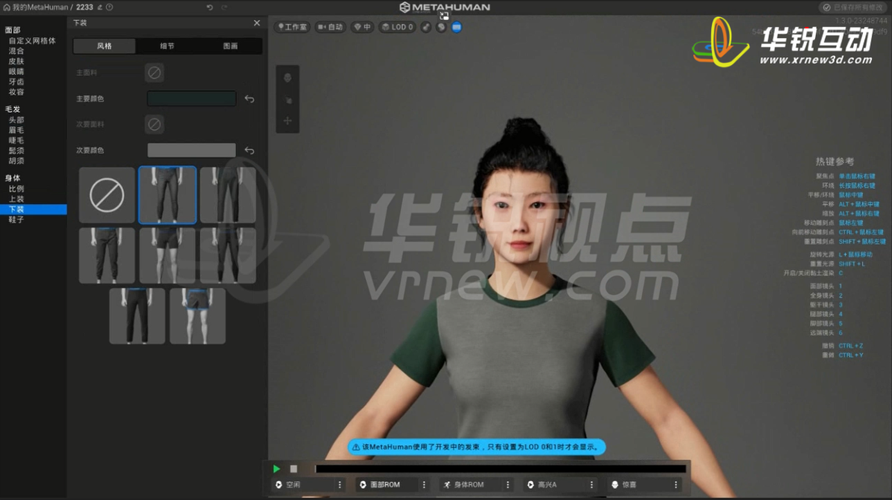The height and width of the screenshot is (500, 892).
Task: Go back to 我的MetaHuman breadcrumb
Action: click(39, 7)
